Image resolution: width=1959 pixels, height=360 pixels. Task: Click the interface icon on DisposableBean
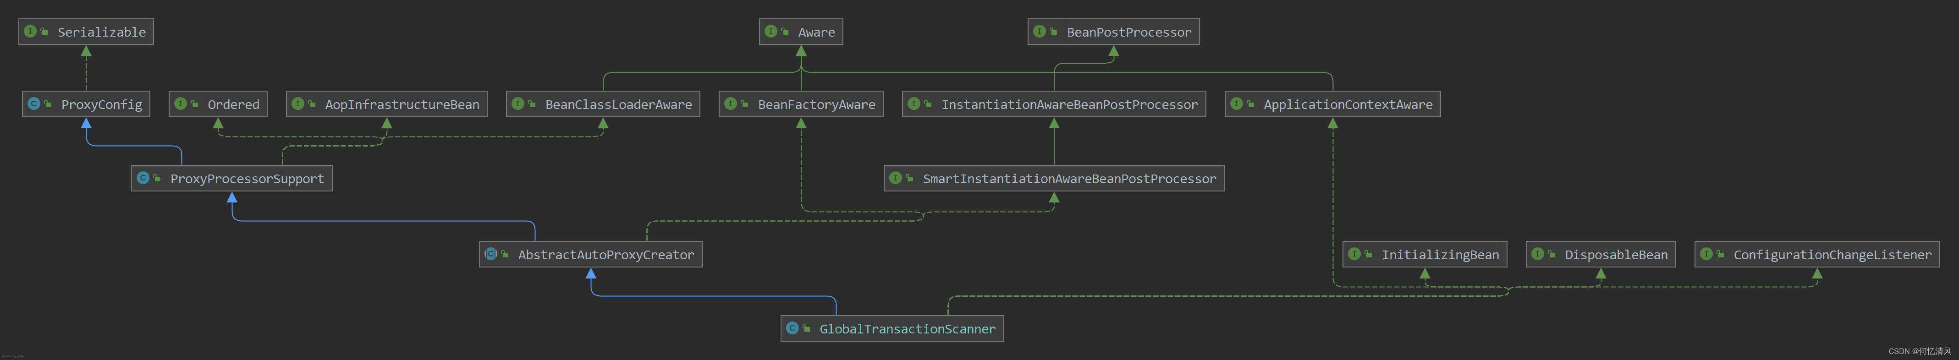[1538, 254]
